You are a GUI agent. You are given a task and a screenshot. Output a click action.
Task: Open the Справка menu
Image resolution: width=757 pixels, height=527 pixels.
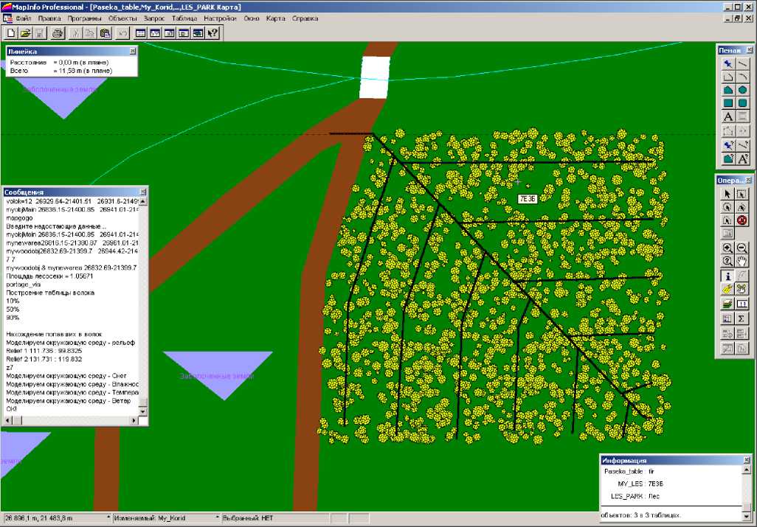(x=305, y=18)
